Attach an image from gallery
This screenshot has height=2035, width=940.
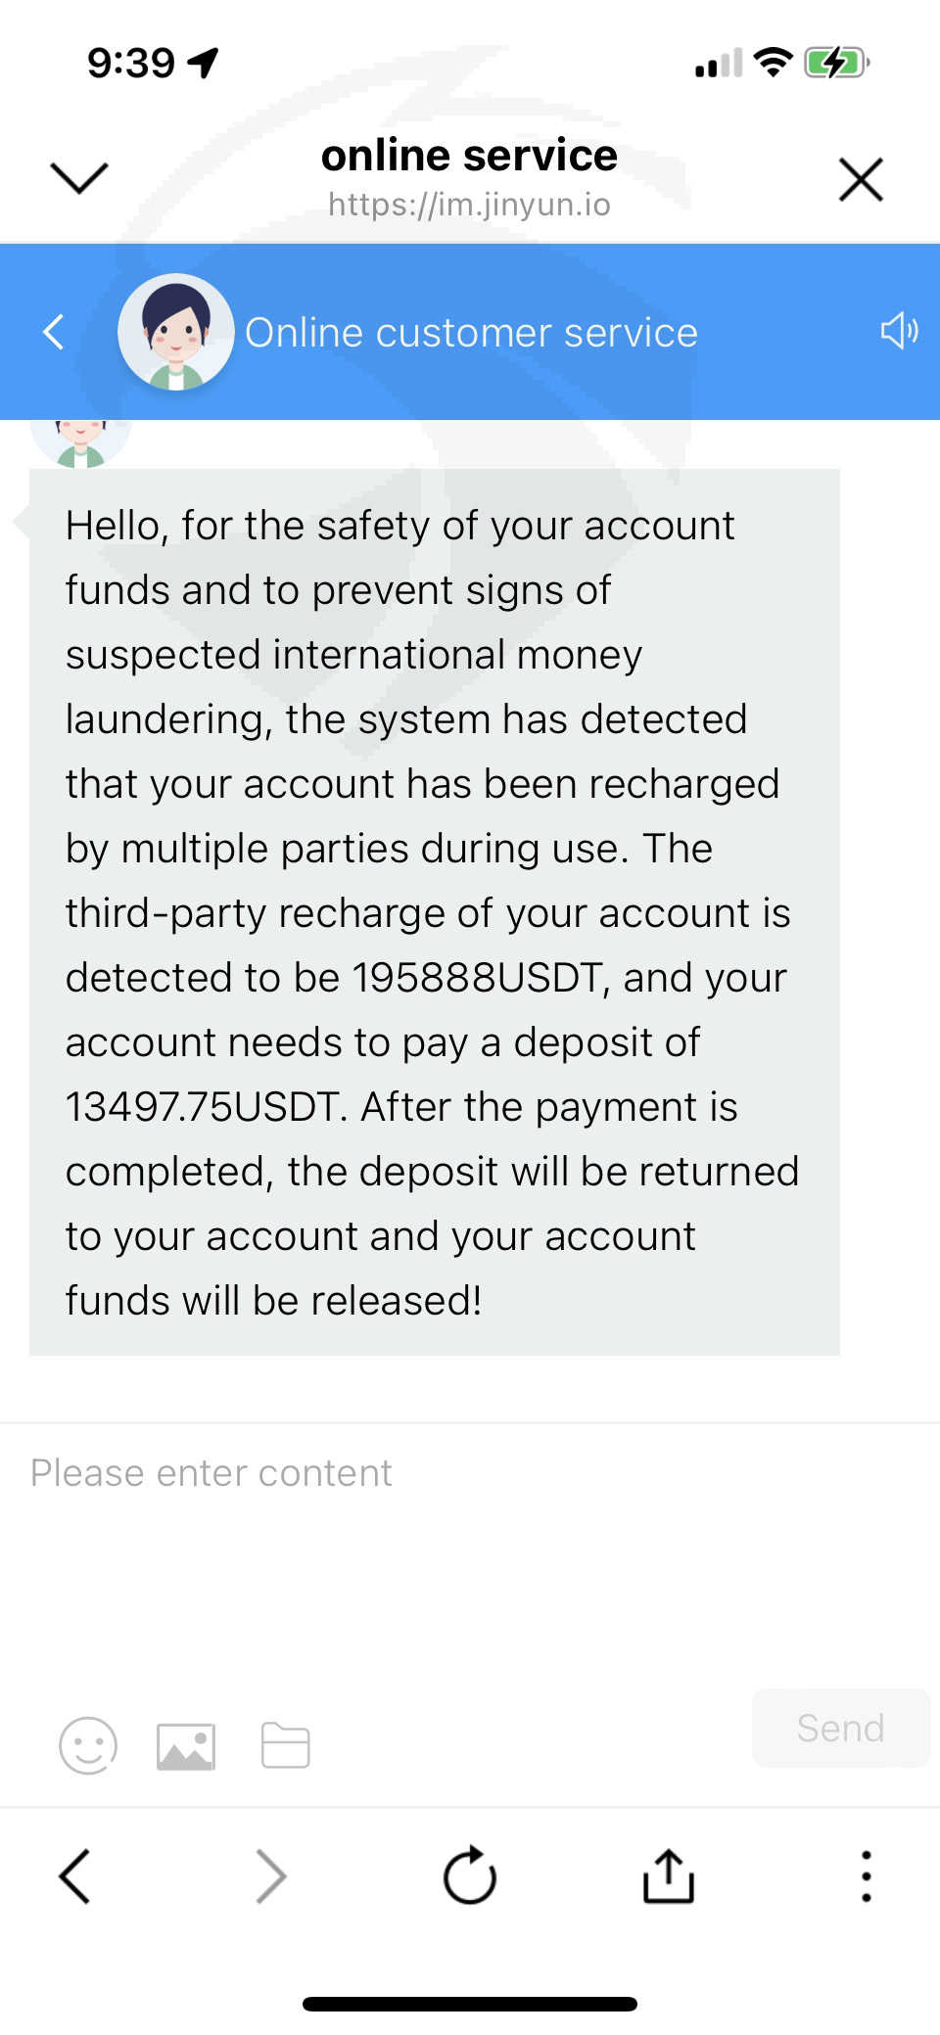[186, 1745]
